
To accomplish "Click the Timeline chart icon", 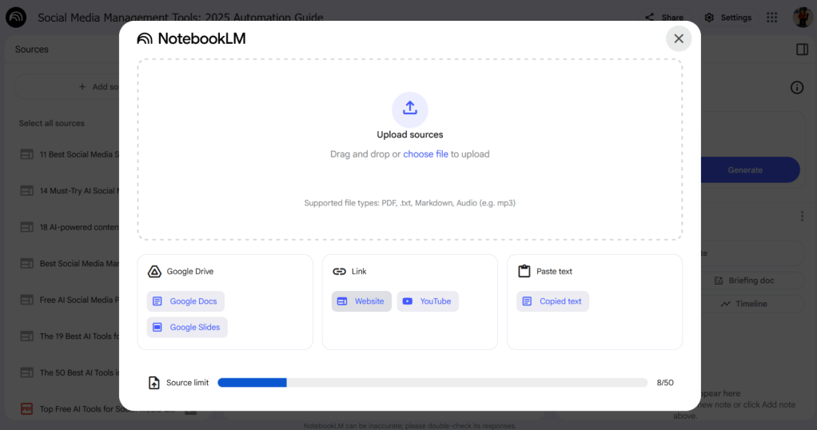I will [725, 304].
